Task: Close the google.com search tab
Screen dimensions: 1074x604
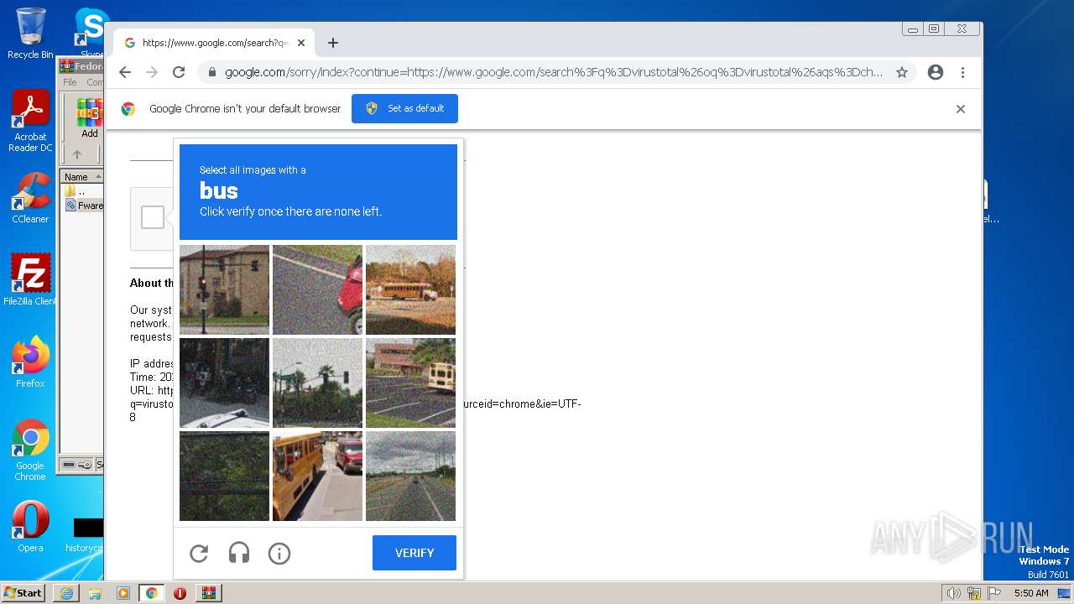Action: [x=301, y=43]
